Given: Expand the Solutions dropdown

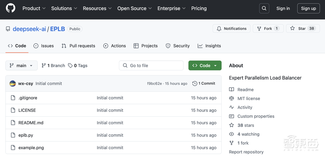Looking at the screenshot, I should 64,8.
